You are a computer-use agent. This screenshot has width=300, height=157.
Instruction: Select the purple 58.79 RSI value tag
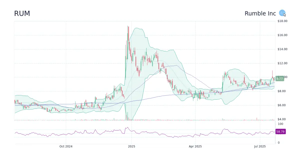pos(280,131)
